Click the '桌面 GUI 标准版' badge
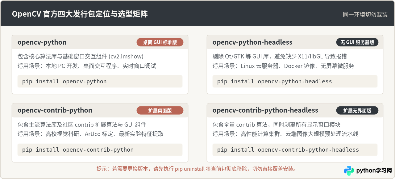 tap(160, 42)
